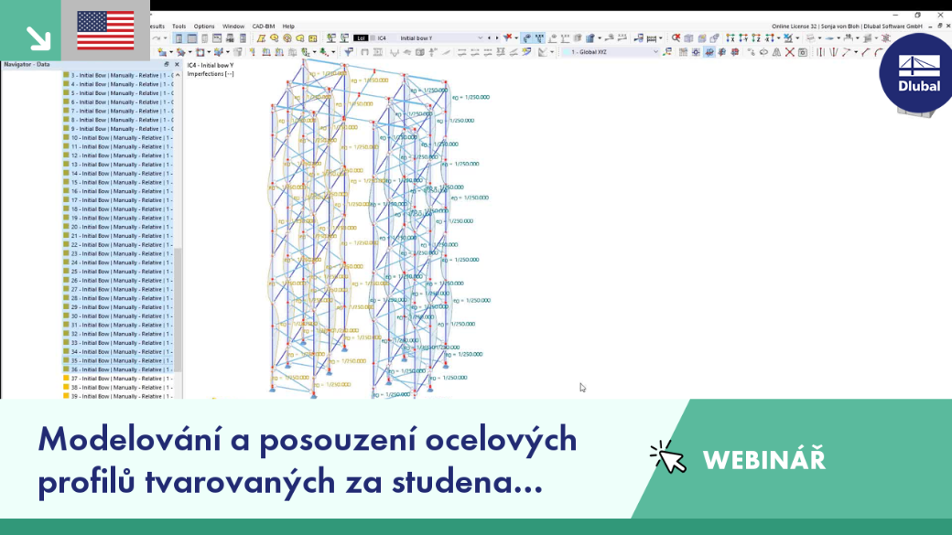Click the United States flag icon

pyautogui.click(x=105, y=30)
